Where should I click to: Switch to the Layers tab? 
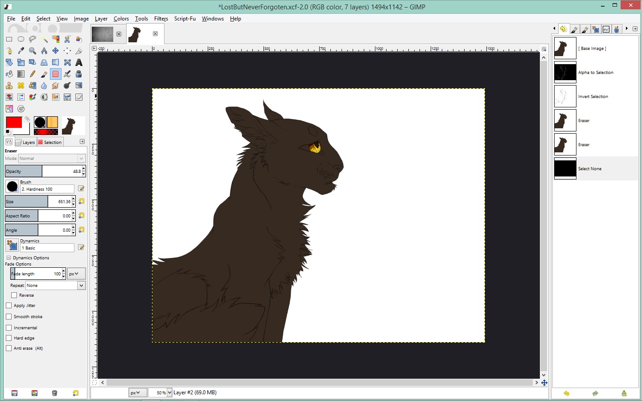pos(25,142)
